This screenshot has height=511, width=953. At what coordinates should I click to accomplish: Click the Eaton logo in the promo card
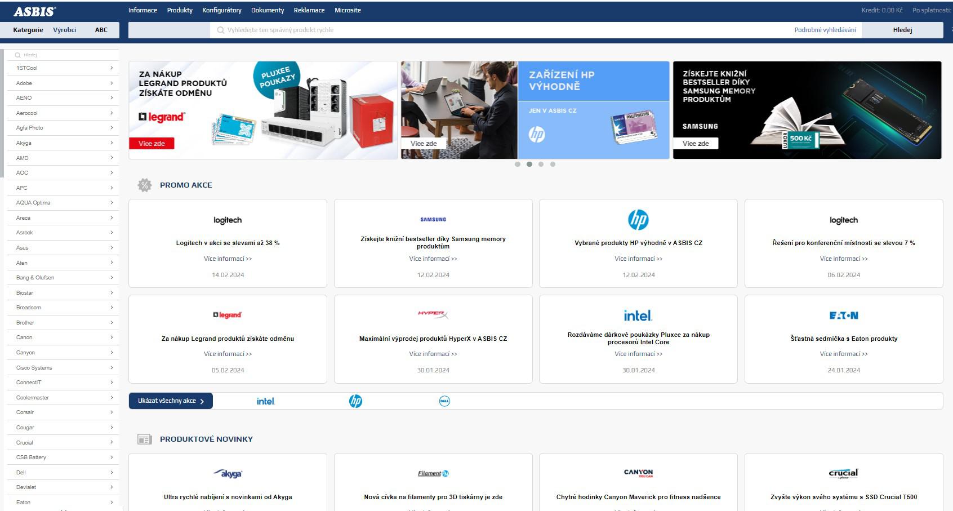click(x=844, y=316)
